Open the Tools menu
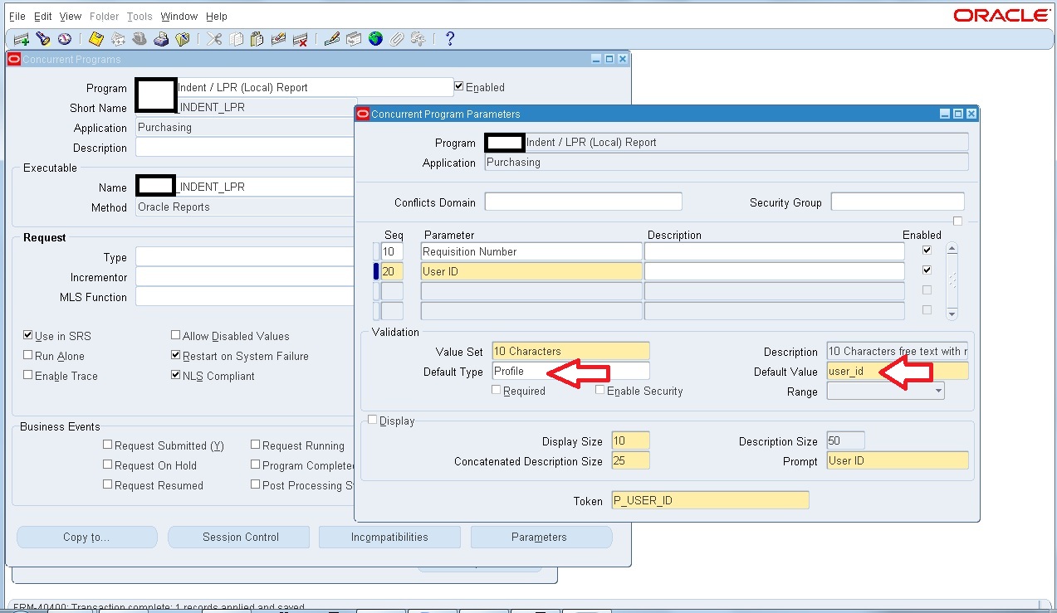 pos(139,16)
